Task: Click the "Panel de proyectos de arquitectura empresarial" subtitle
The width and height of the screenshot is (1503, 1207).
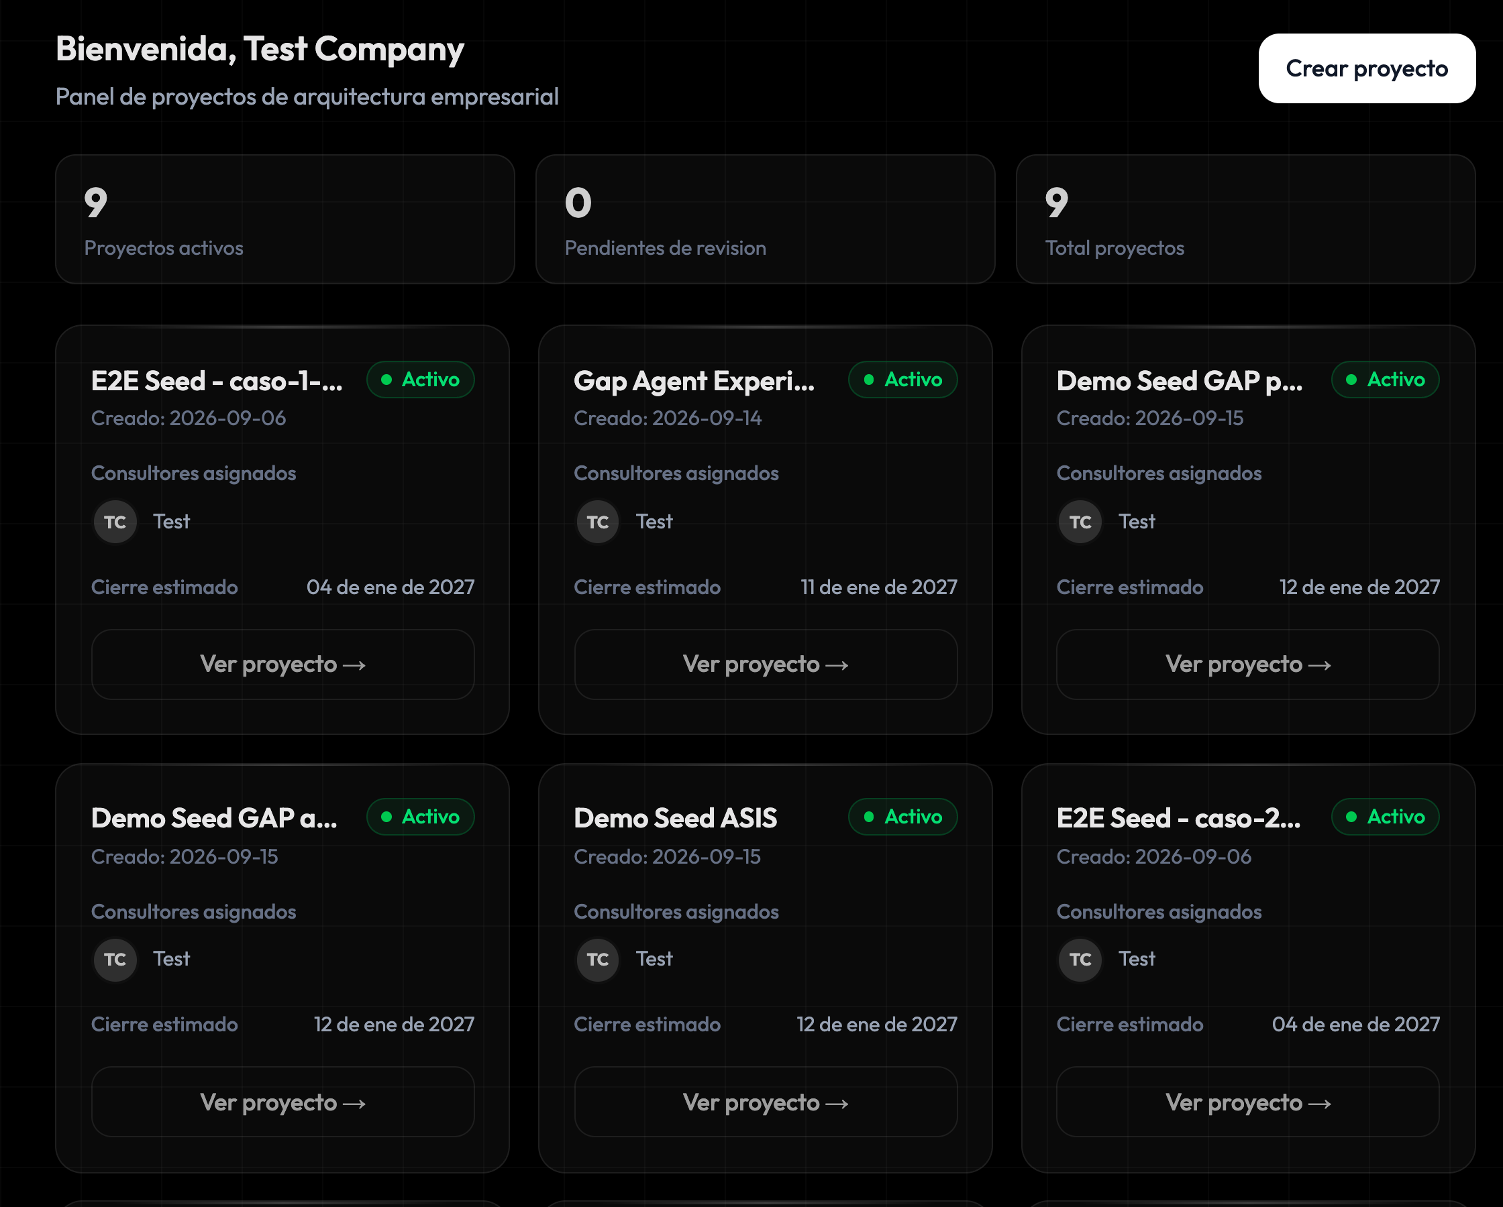Action: (x=307, y=97)
